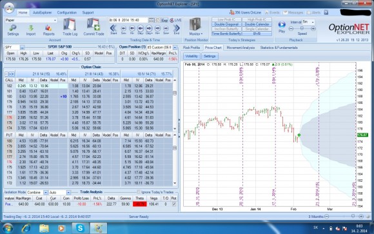Click the Commit Trade icon
This screenshot has height=234, width=374.
pyautogui.click(x=93, y=24)
